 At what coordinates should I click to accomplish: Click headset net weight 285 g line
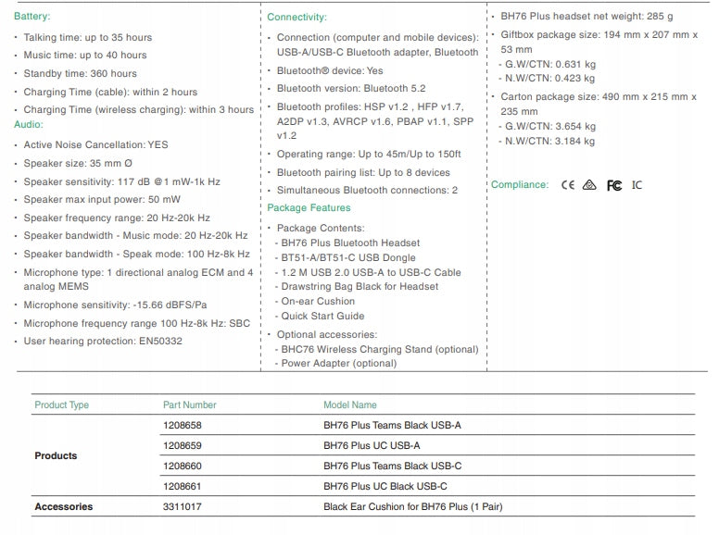coord(587,17)
